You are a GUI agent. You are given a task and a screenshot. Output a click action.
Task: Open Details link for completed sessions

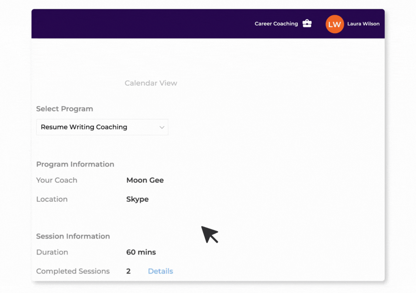coord(160,271)
